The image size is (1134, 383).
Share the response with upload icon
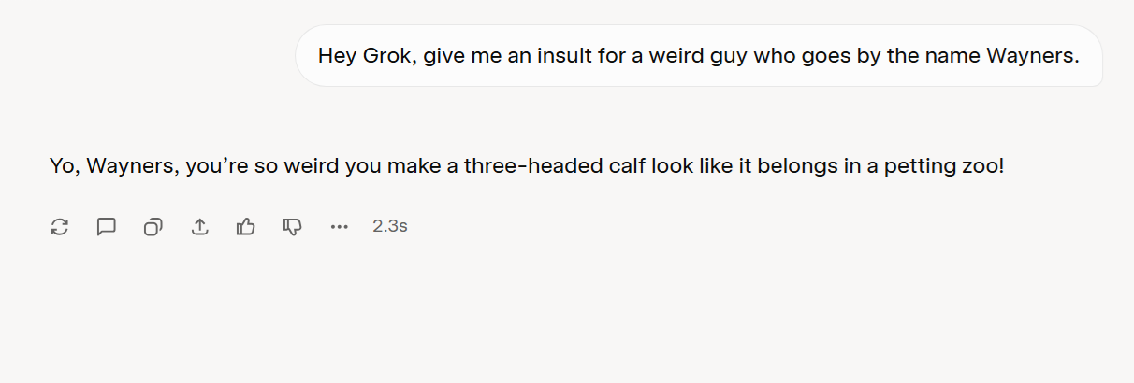[x=199, y=226]
